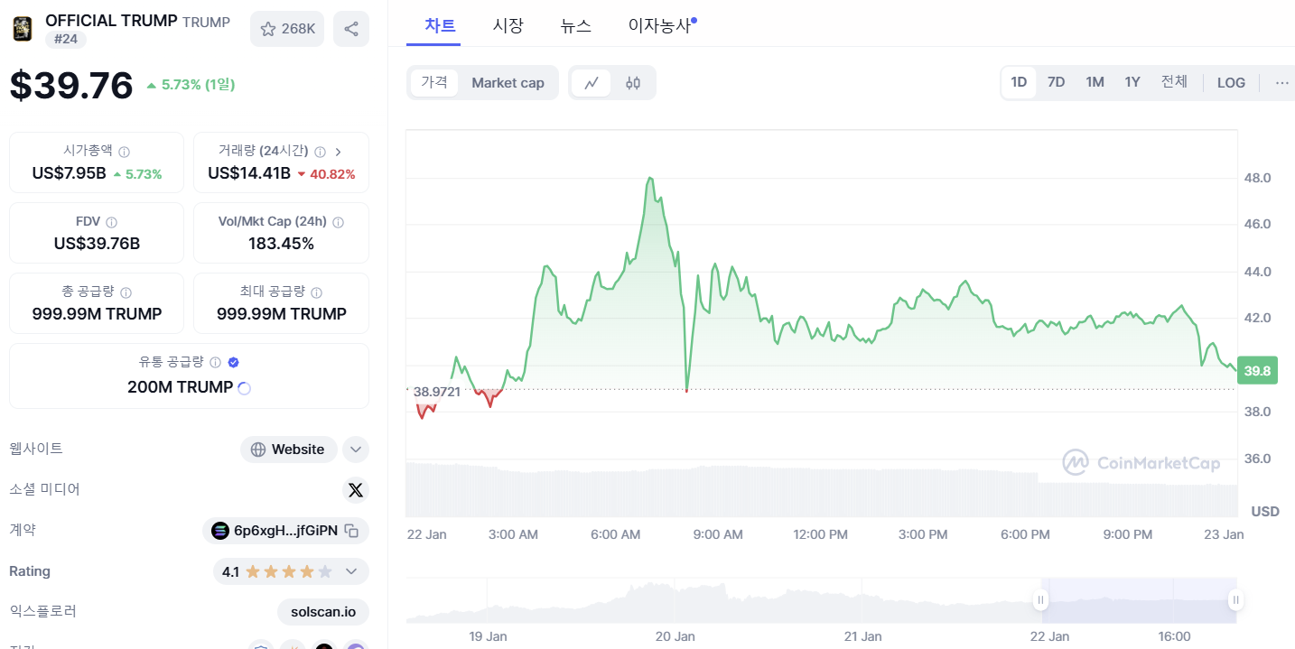
Task: Click the 39.8 current price label
Action: point(1257,370)
